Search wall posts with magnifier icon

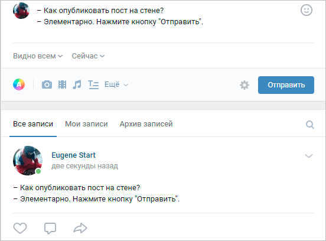(310, 125)
